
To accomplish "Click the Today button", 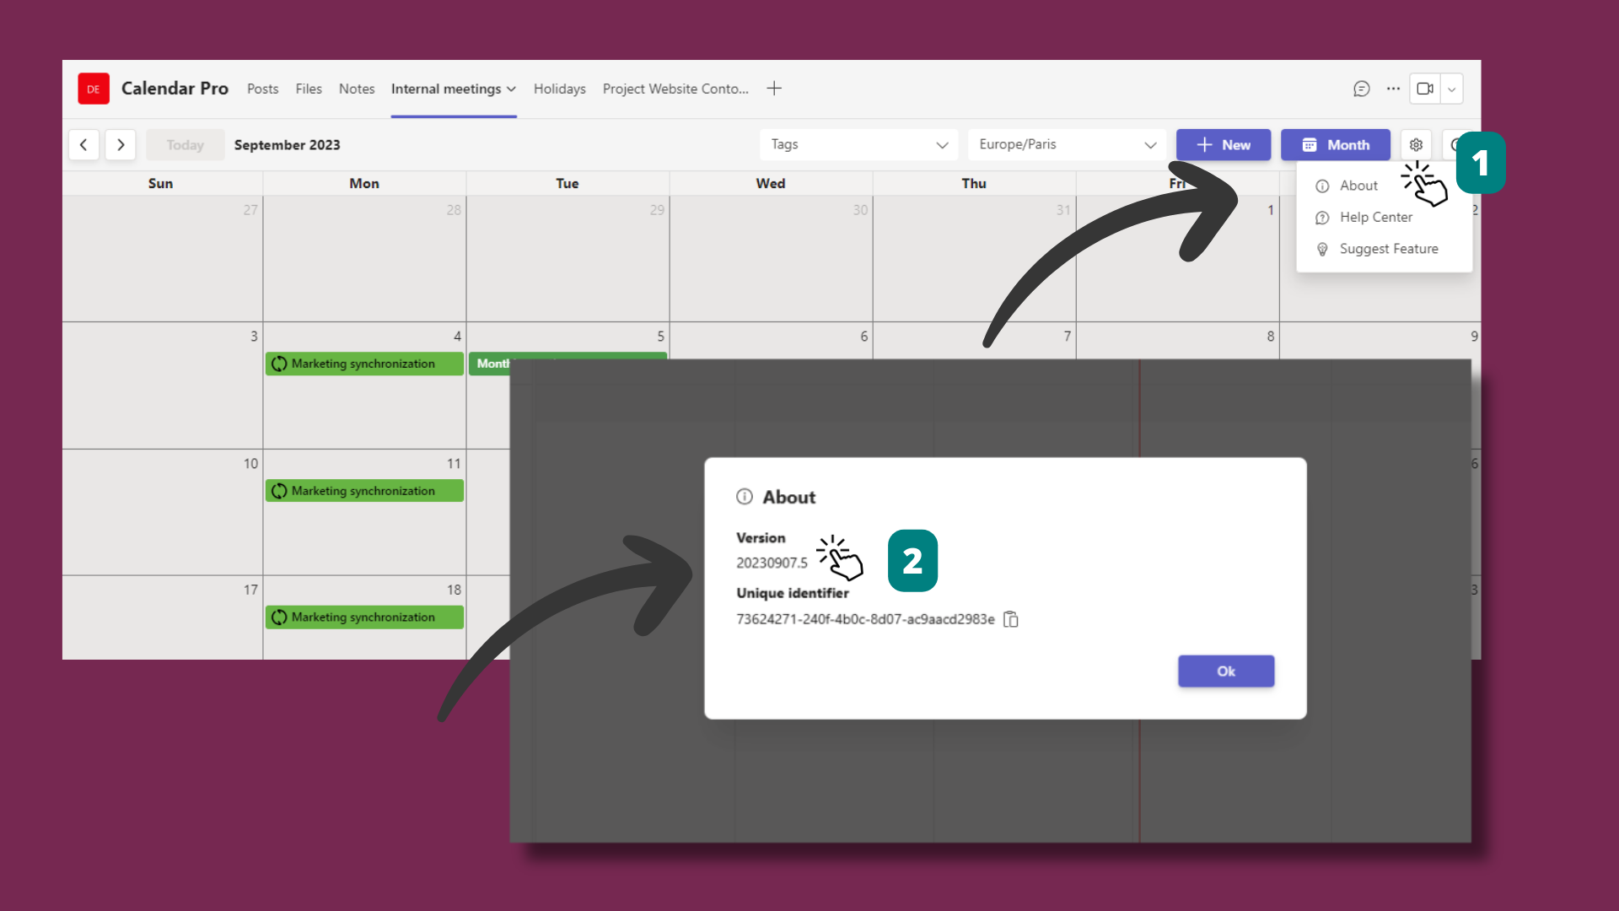I will (x=186, y=145).
